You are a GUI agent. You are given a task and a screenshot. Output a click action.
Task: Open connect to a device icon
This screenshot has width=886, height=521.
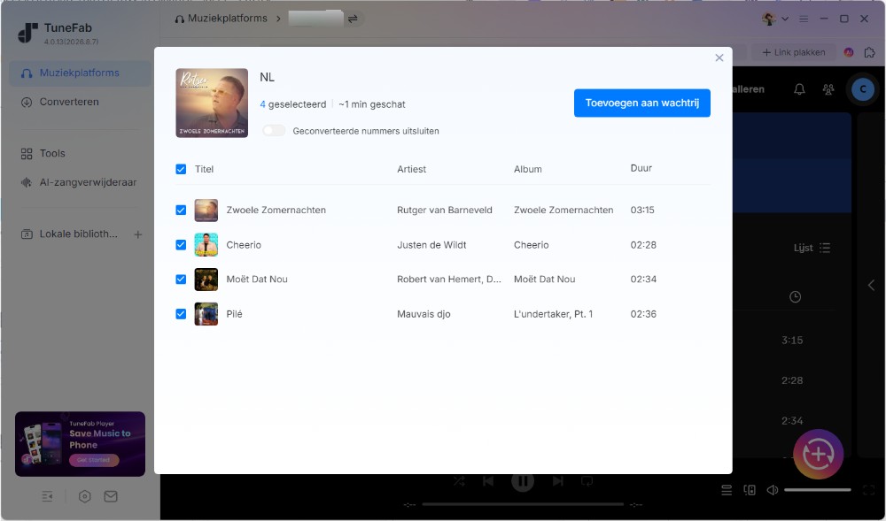pos(750,490)
